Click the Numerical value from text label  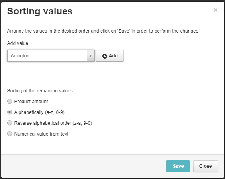tap(41, 134)
